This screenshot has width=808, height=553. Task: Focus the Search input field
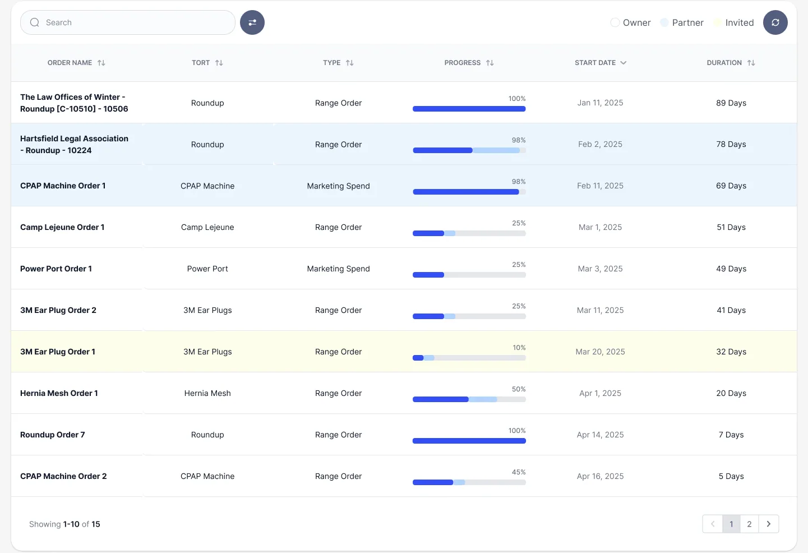(x=128, y=22)
